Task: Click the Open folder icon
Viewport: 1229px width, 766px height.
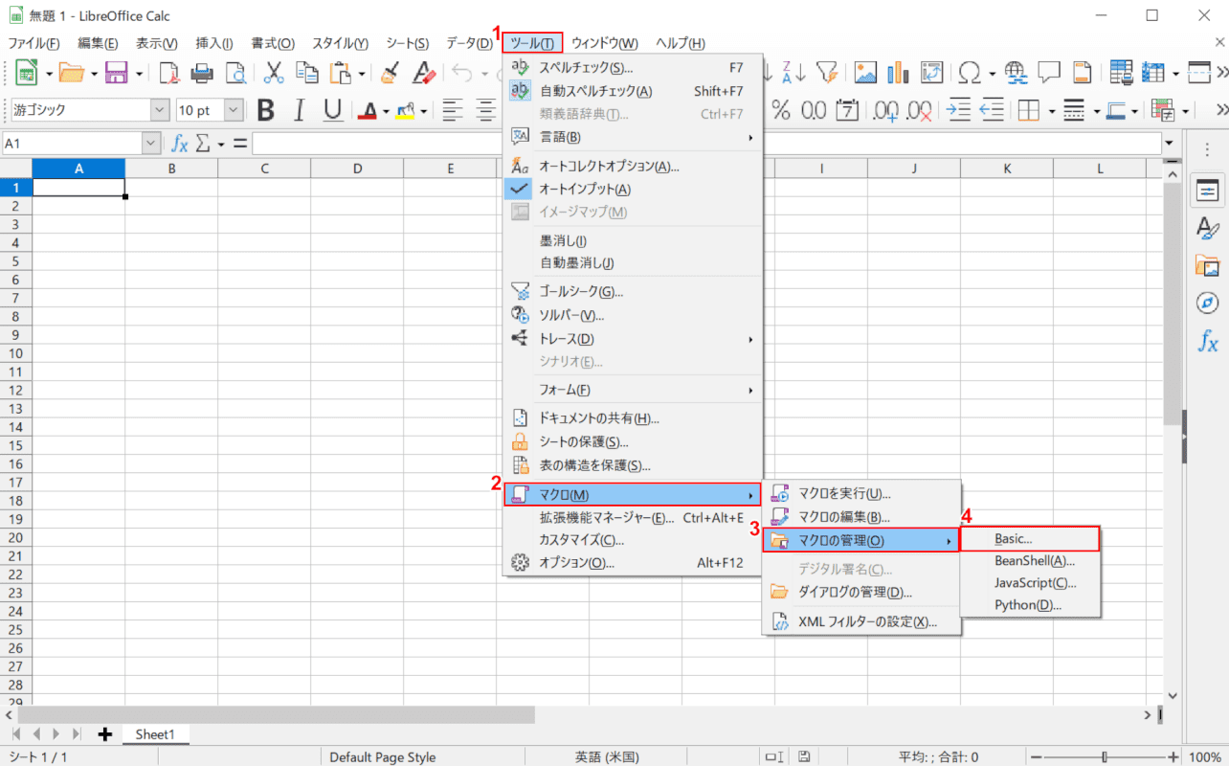Action: 72,73
